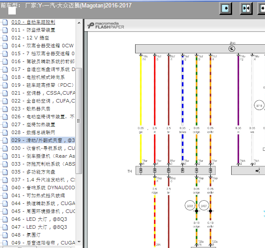Open 021 - 空调器 CSSA,CUFA entry
265x248 pixels.
(x=43, y=93)
